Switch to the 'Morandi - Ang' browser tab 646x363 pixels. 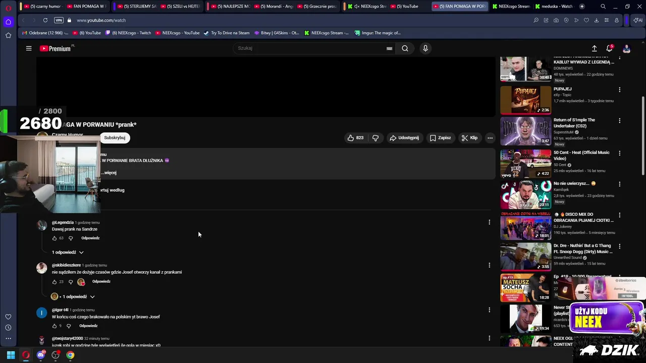274,7
